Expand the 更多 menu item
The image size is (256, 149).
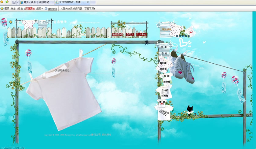[162, 102]
